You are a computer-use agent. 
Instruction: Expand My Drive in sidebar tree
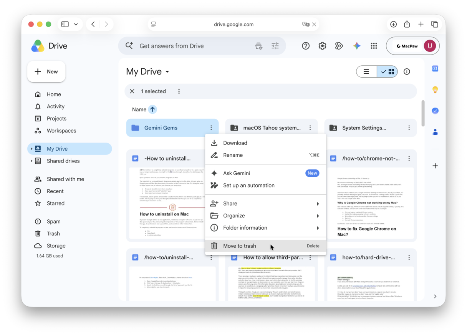tap(31, 149)
